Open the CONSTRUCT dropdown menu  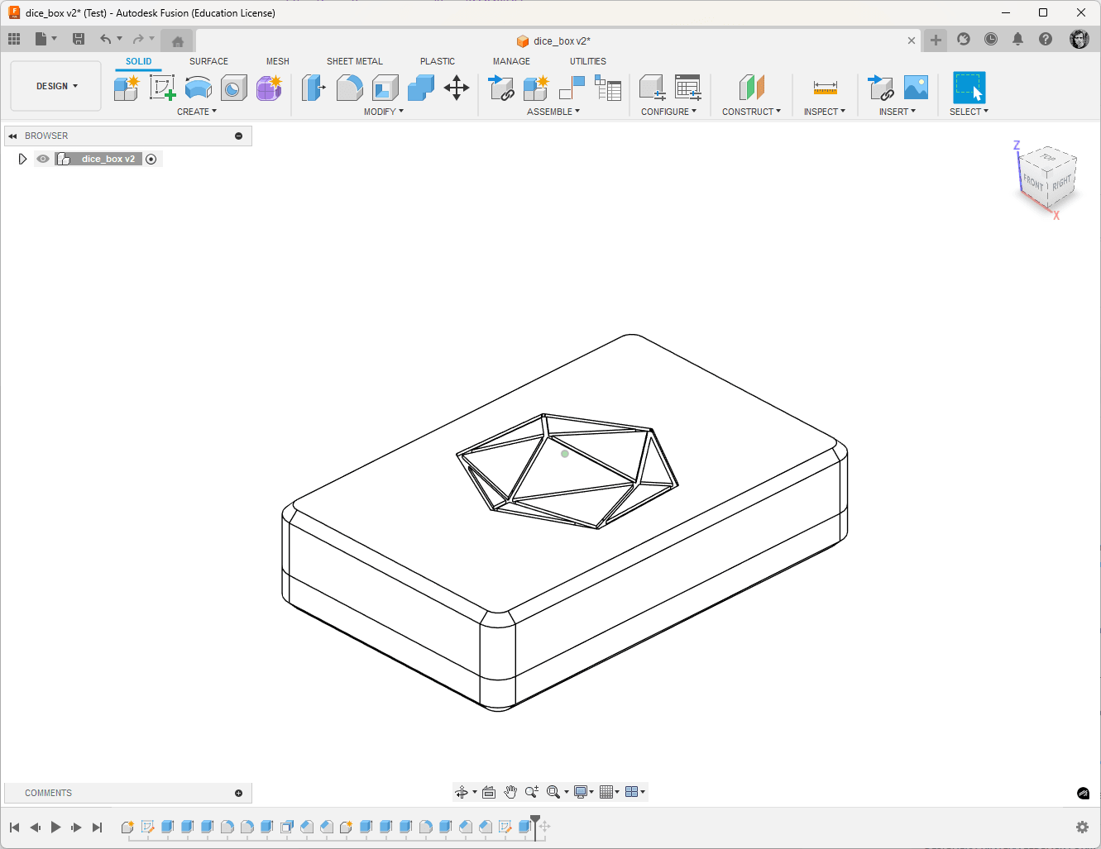[751, 112]
